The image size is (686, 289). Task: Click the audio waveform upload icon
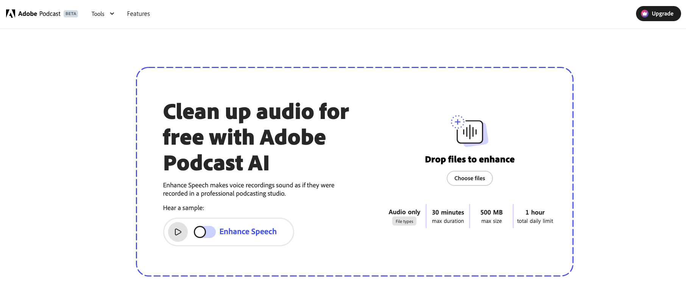469,131
